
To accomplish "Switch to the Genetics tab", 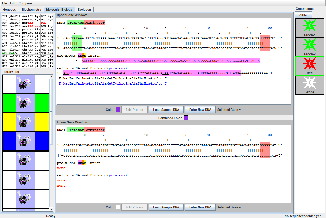I will (10, 10).
